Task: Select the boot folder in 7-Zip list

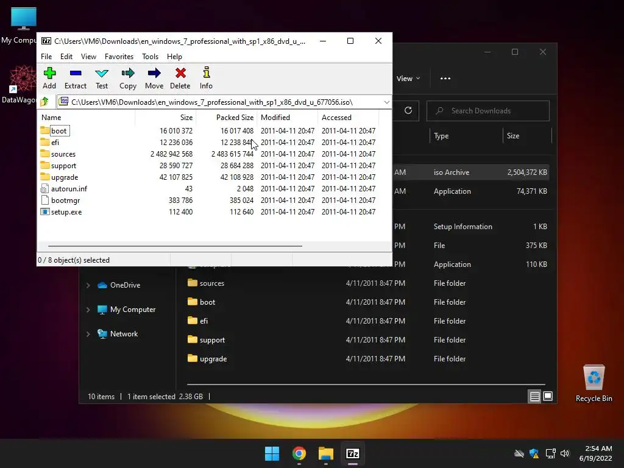Action: pos(59,130)
